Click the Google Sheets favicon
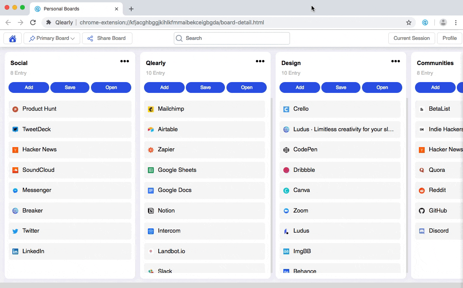The image size is (463, 288). tap(151, 170)
